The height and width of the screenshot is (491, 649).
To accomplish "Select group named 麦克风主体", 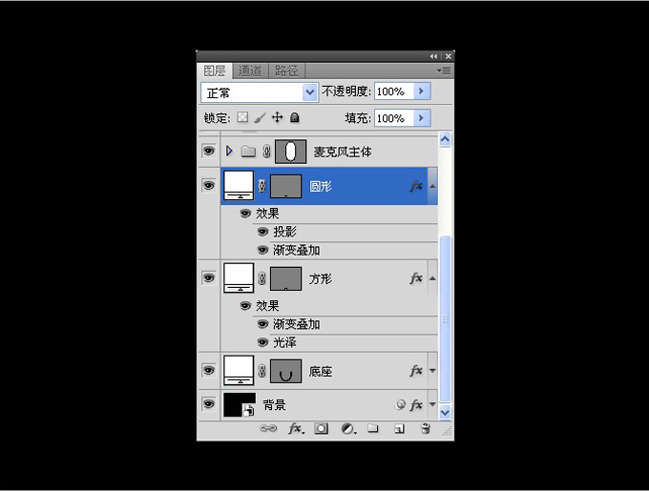I will (343, 153).
